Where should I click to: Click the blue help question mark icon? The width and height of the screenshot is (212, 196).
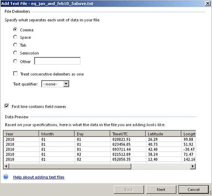6,177
